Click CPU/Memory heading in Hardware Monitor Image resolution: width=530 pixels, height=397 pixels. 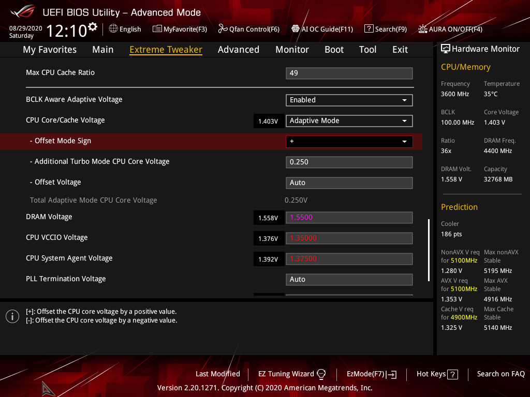(x=465, y=67)
